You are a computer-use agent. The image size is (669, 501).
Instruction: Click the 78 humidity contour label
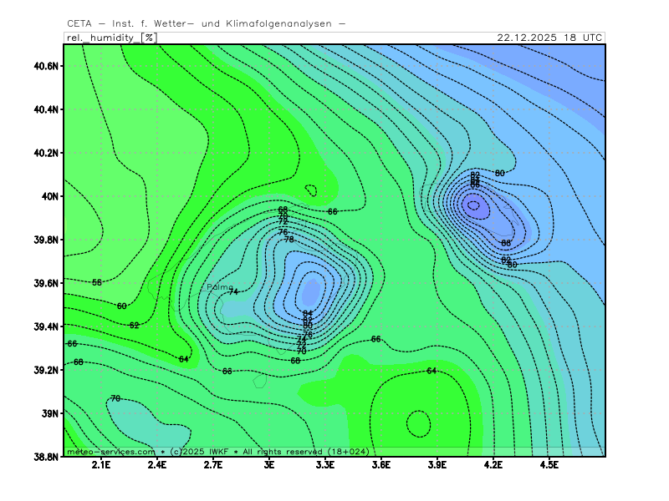coord(289,240)
